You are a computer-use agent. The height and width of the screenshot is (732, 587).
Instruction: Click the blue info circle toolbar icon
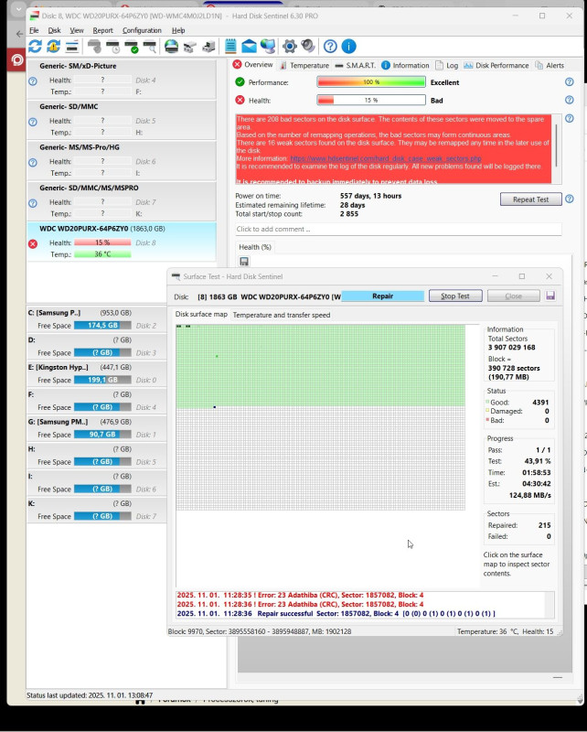click(x=348, y=47)
